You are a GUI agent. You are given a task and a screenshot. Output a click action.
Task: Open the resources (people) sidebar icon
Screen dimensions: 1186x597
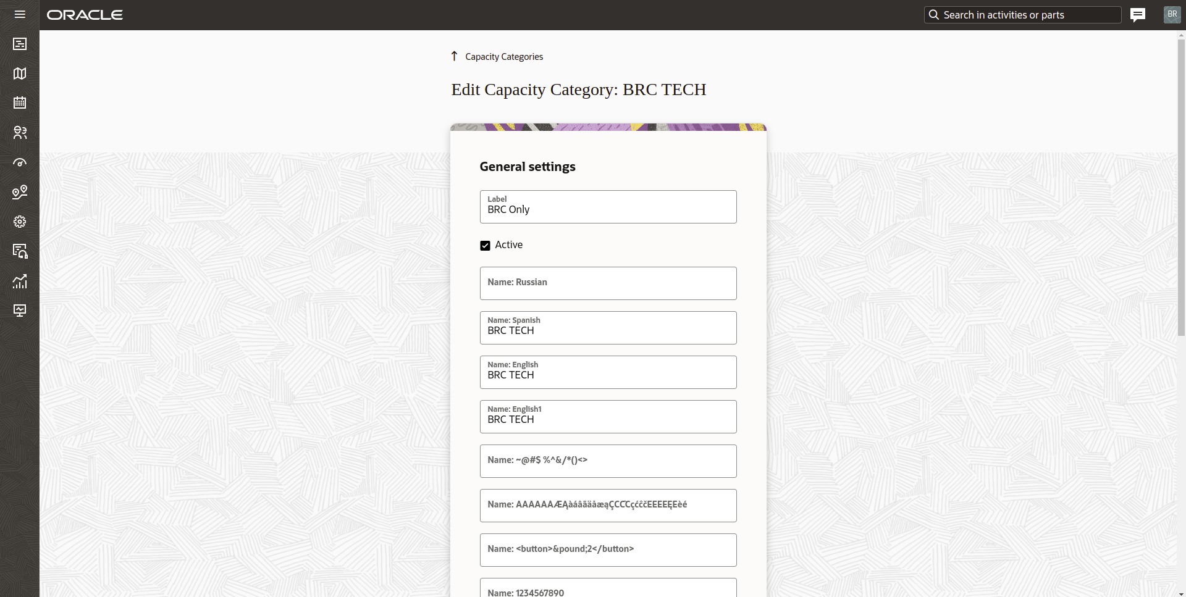pos(20,132)
